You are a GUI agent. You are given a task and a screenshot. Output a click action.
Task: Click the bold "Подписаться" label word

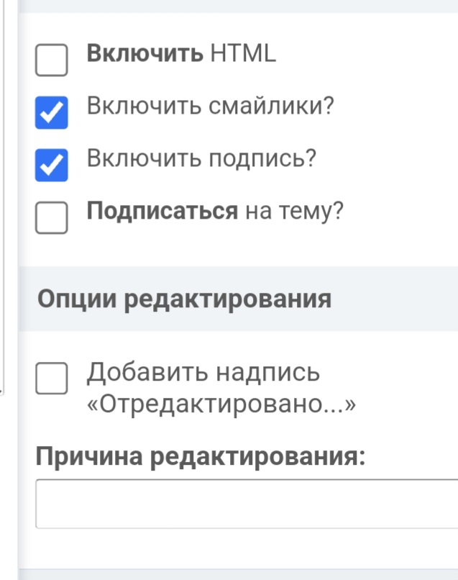click(162, 212)
